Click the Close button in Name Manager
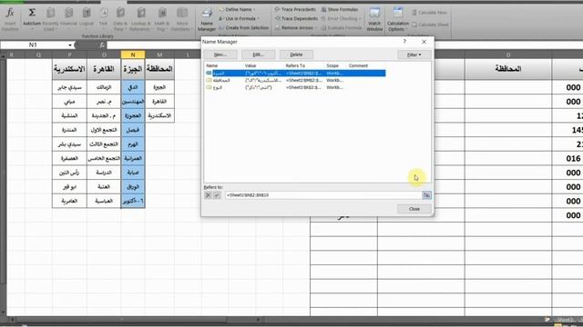 click(414, 209)
